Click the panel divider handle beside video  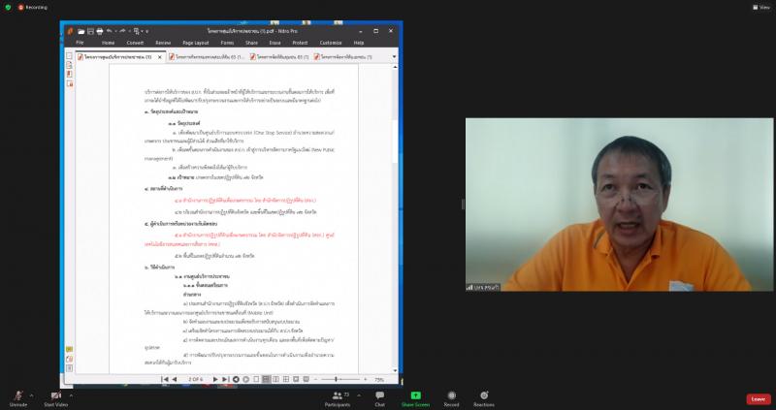pyautogui.click(x=463, y=205)
